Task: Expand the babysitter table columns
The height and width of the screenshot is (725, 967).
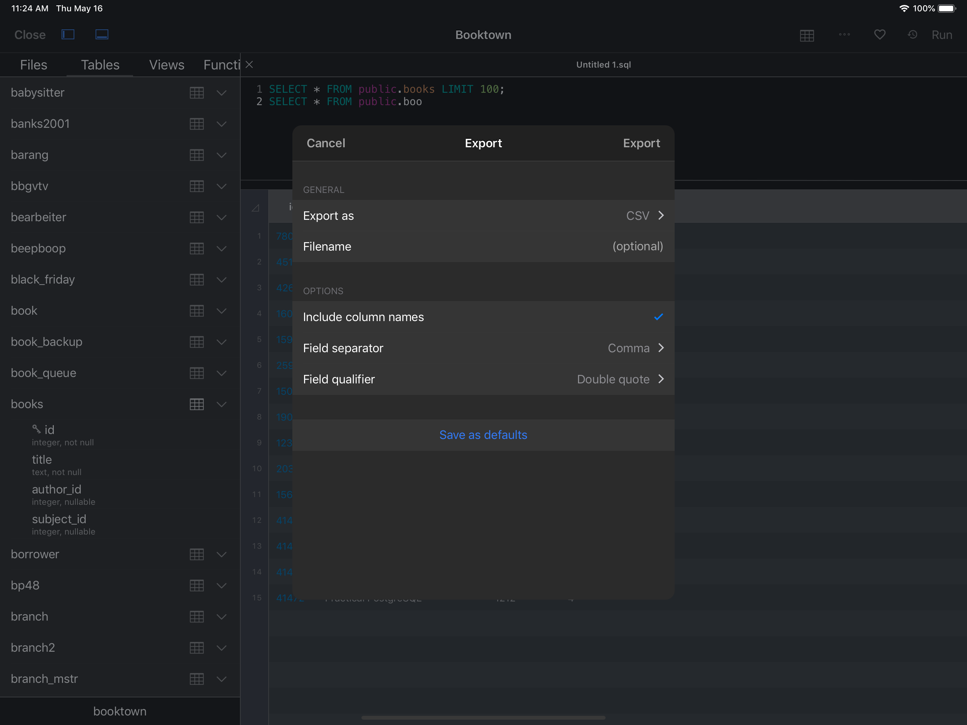Action: pyautogui.click(x=222, y=93)
